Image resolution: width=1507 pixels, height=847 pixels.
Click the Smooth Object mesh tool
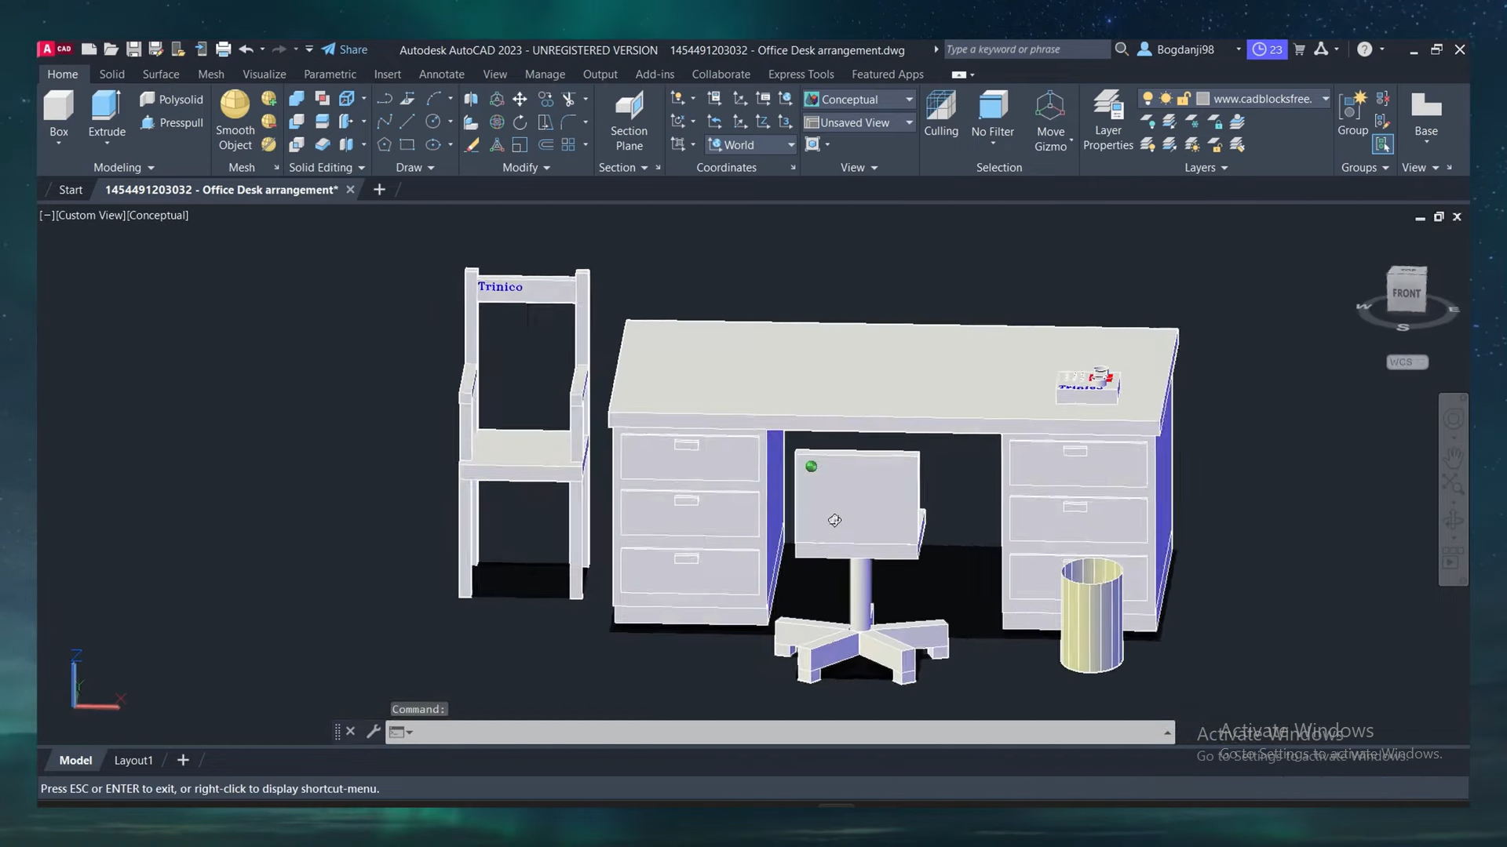click(235, 120)
